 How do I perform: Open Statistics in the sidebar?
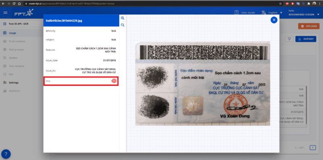(14, 91)
